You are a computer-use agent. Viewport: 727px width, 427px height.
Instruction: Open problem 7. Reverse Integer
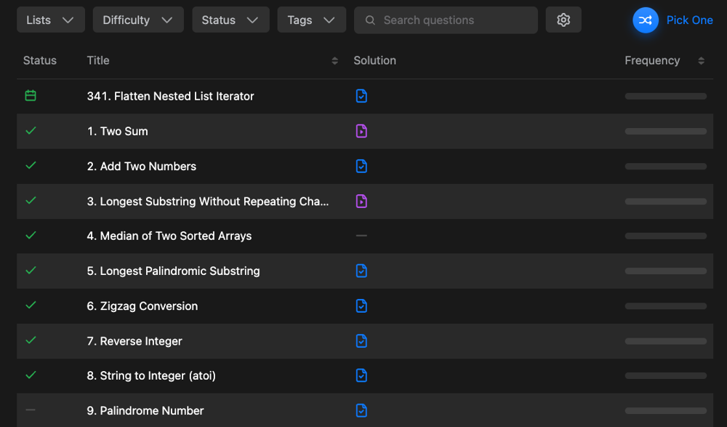click(134, 341)
